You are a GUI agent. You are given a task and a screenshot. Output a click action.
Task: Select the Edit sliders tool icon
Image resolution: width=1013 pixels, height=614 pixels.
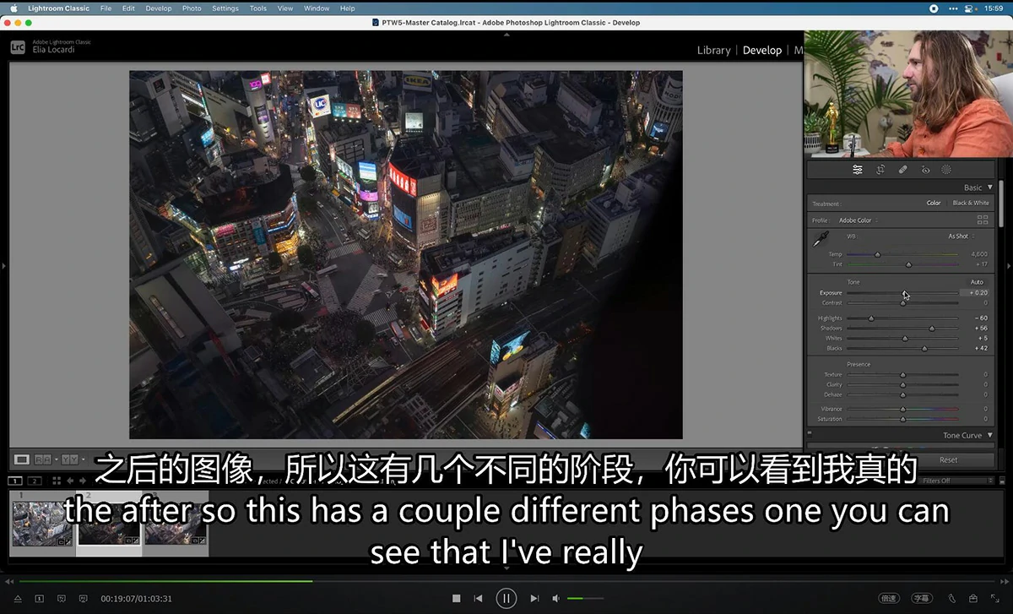[x=858, y=170]
